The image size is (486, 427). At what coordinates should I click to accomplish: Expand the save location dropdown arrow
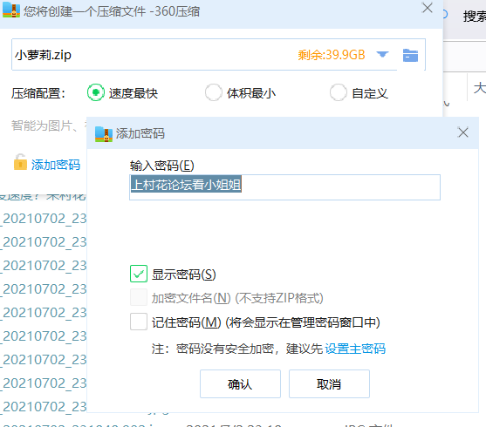(x=382, y=55)
